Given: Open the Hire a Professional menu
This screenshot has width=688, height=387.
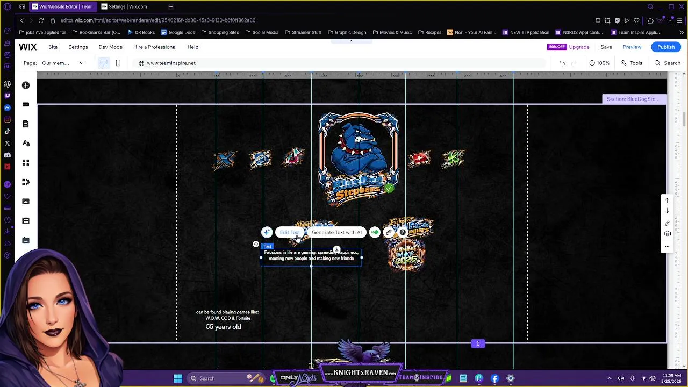Looking at the screenshot, I should [x=155, y=47].
